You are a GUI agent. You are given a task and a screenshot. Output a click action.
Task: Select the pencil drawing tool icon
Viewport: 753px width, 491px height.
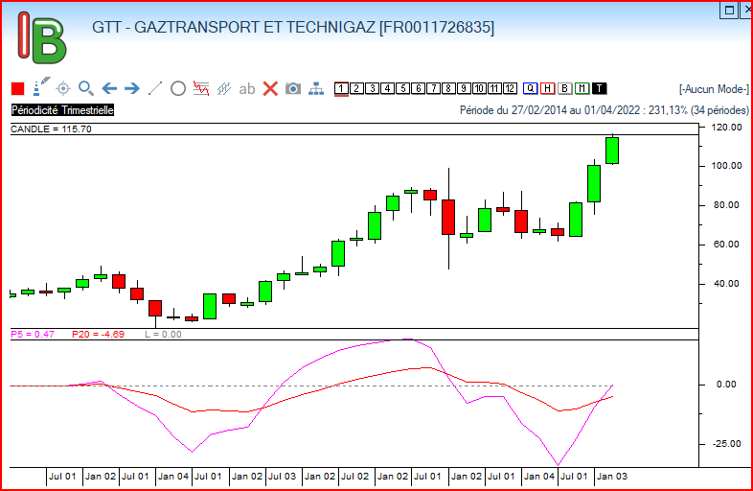coord(41,87)
